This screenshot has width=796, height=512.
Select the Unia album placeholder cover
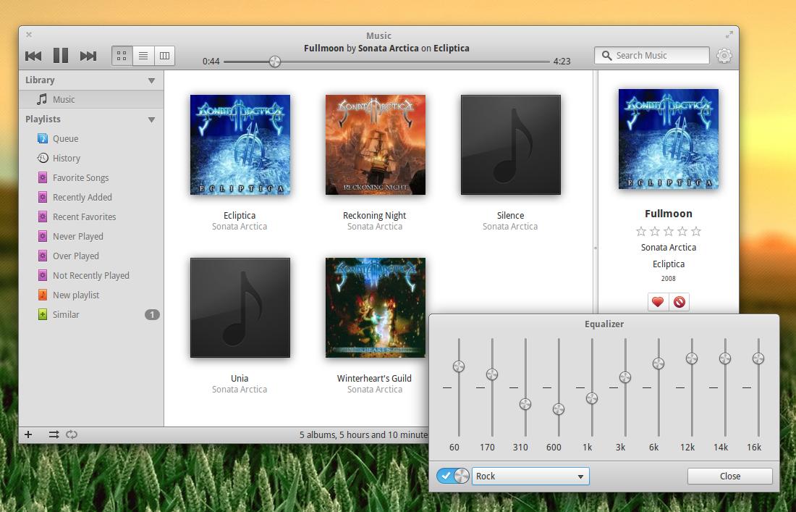click(240, 308)
